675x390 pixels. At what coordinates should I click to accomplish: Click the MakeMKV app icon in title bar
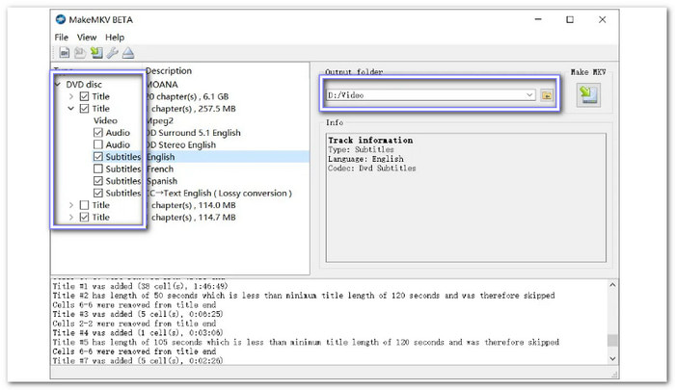[x=62, y=19]
